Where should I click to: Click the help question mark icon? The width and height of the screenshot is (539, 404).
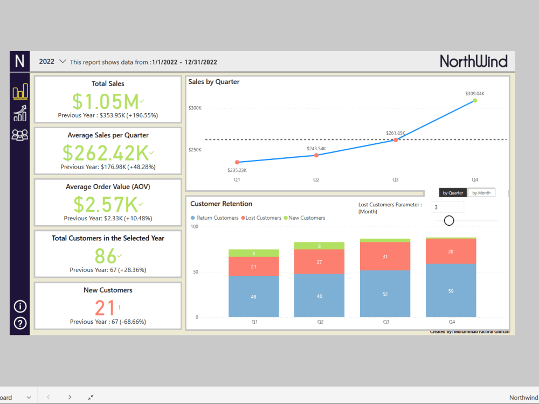19,323
